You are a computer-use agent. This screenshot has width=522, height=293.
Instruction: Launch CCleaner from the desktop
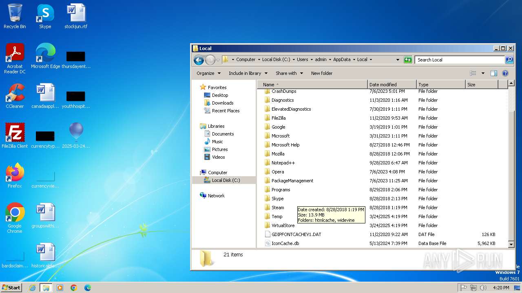click(15, 96)
